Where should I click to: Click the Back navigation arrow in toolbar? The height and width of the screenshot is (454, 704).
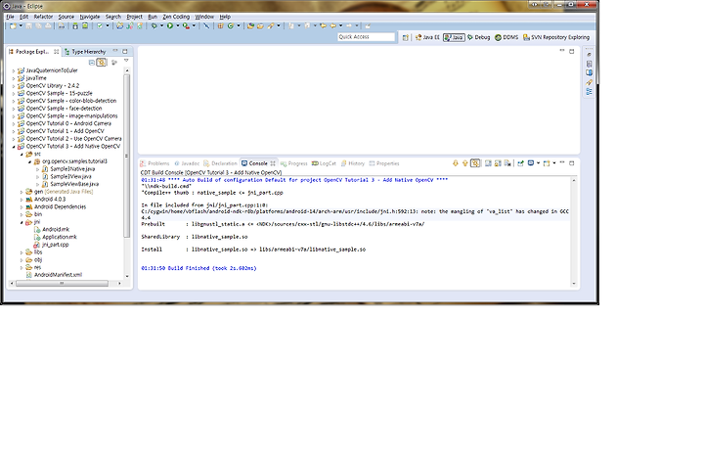click(x=333, y=26)
